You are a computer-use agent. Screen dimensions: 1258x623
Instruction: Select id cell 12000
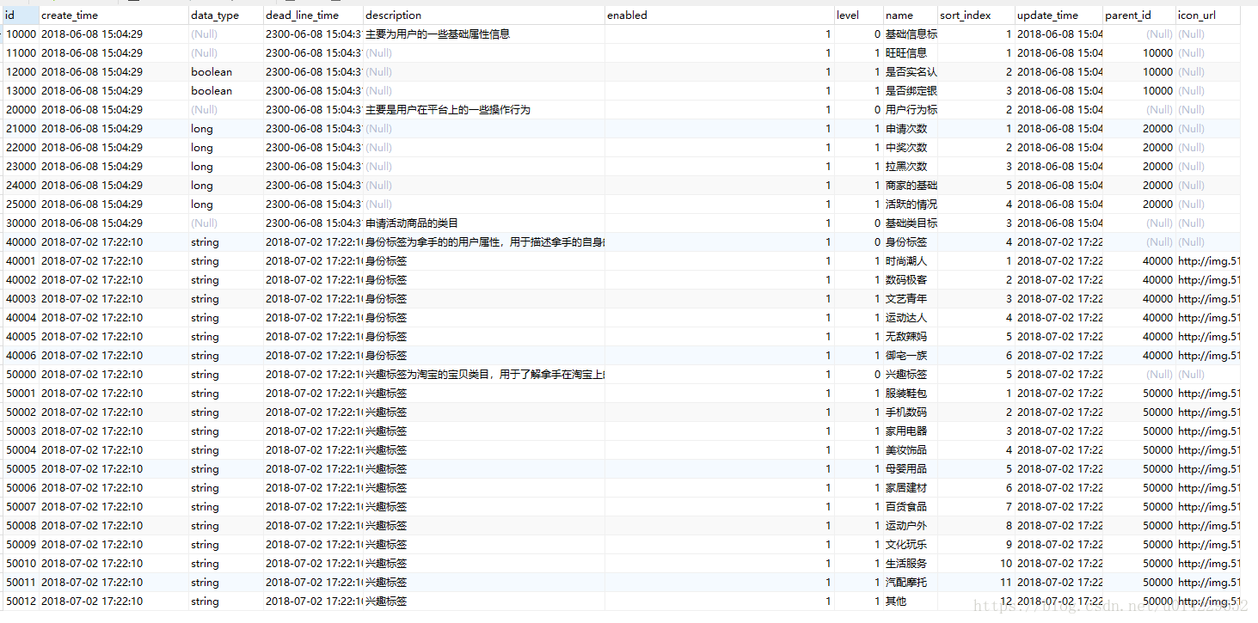coord(21,72)
